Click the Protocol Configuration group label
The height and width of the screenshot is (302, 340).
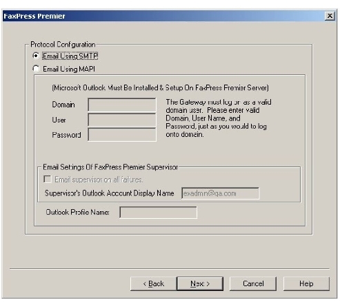coord(63,44)
